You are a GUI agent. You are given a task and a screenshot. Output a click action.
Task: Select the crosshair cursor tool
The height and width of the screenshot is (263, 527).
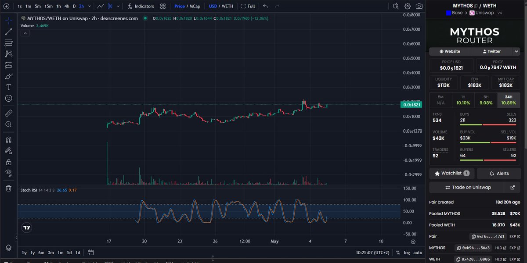tap(8, 20)
